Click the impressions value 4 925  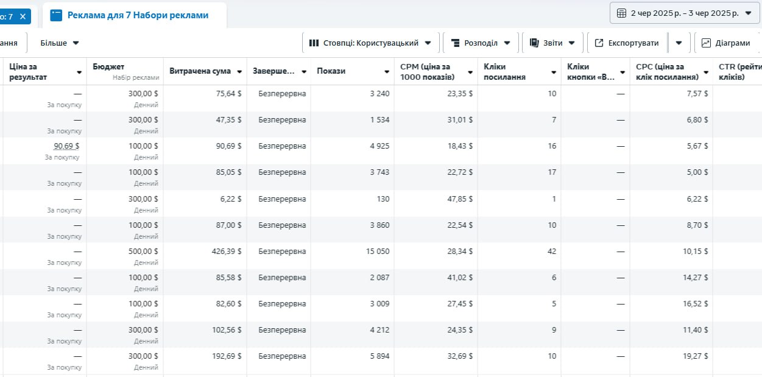coord(379,146)
